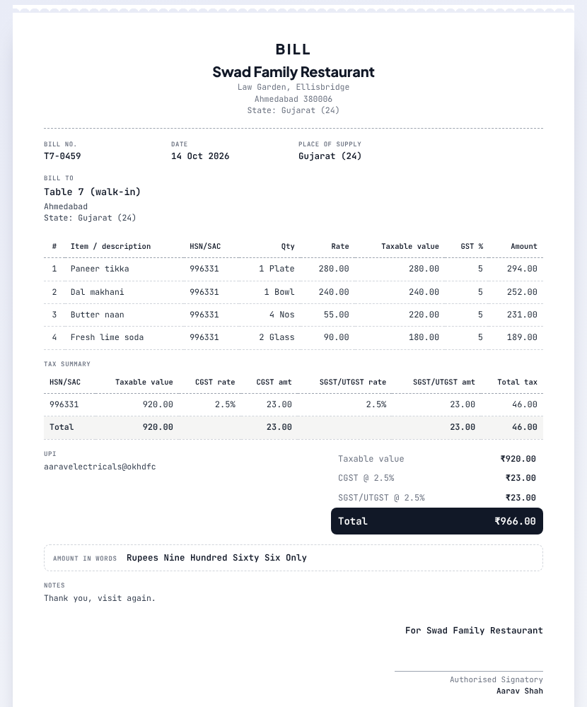Select the 90.00 rate for Fresh lime soda
The height and width of the screenshot is (707, 587).
336,337
